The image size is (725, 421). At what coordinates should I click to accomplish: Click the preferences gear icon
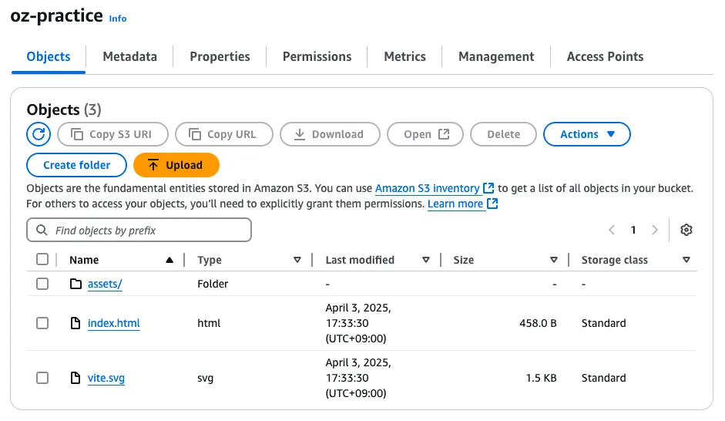(686, 230)
